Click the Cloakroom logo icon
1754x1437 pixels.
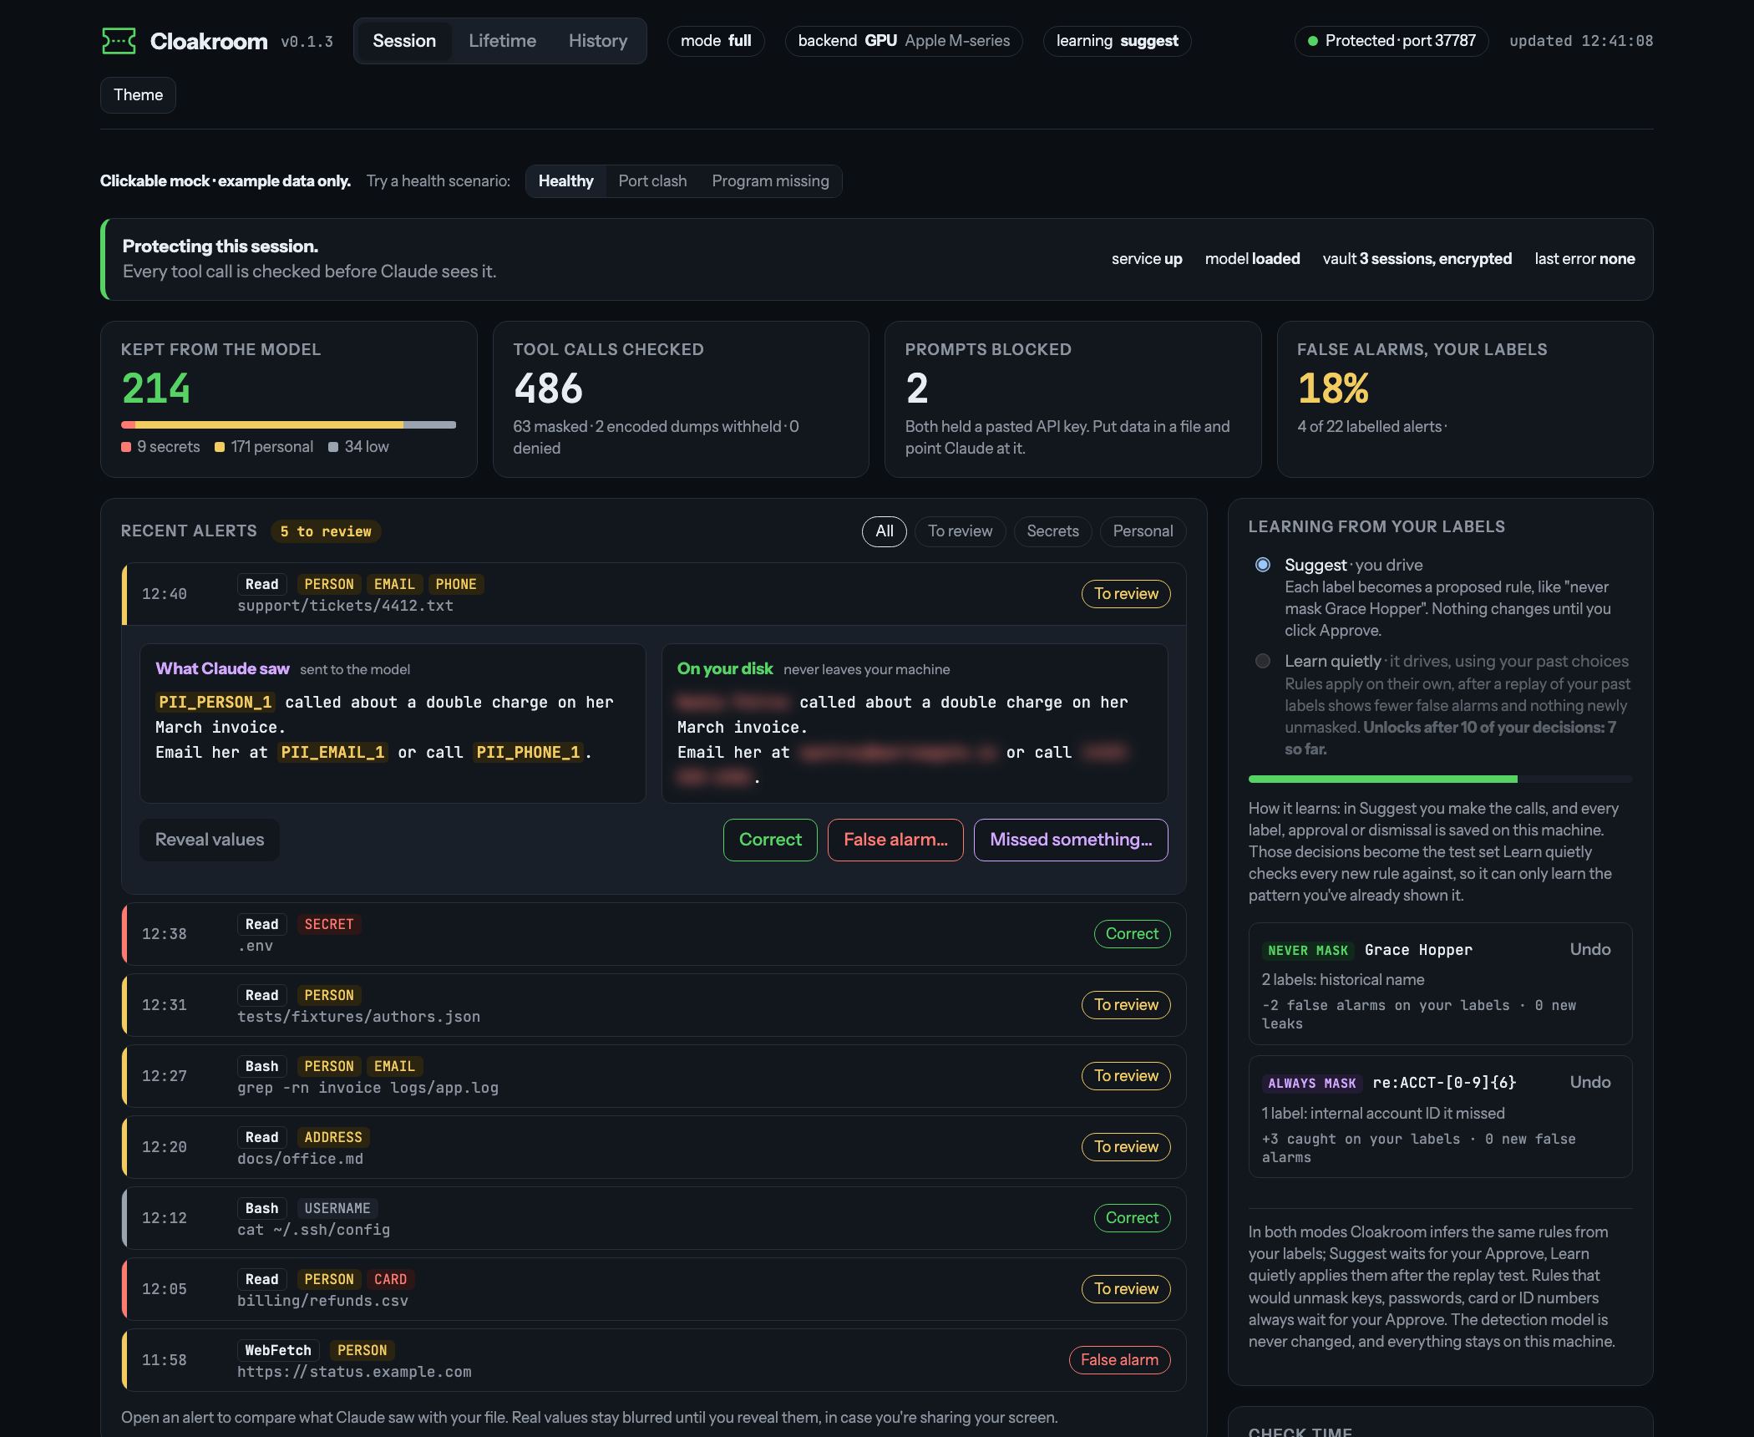(119, 41)
